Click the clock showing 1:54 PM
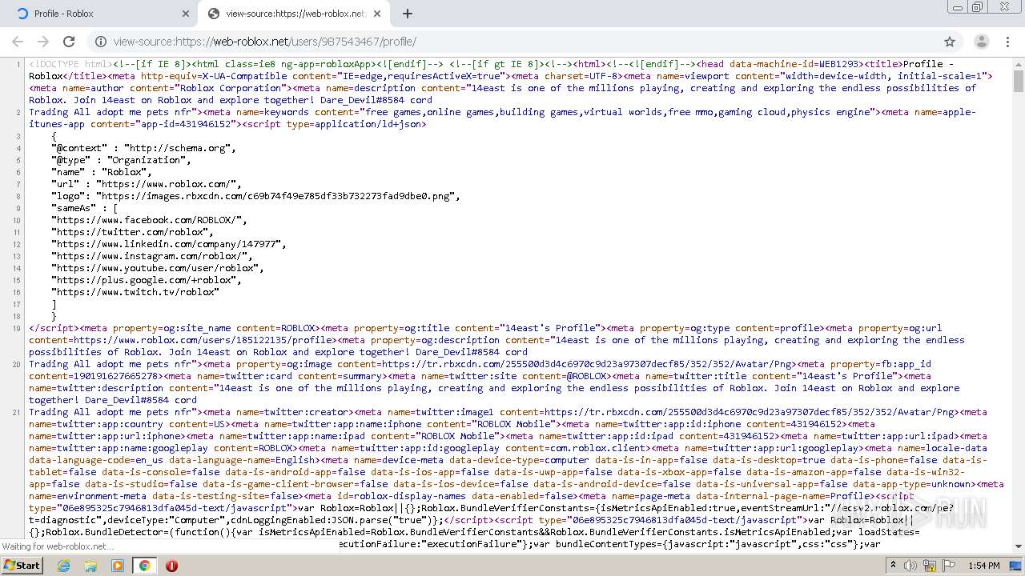Image resolution: width=1025 pixels, height=576 pixels. (983, 566)
